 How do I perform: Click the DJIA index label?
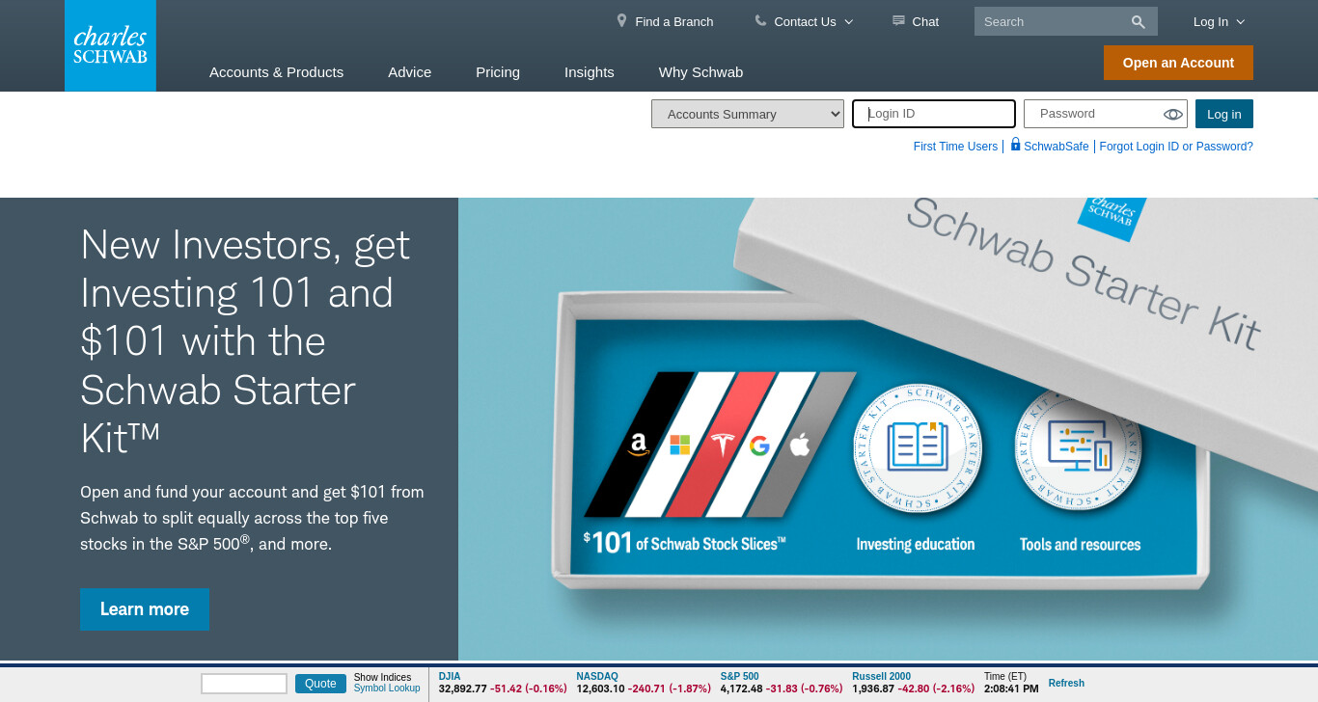[x=450, y=677]
